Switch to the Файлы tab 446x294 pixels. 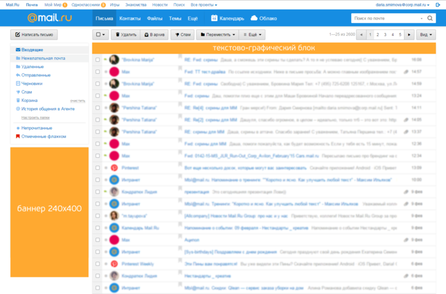tap(154, 18)
